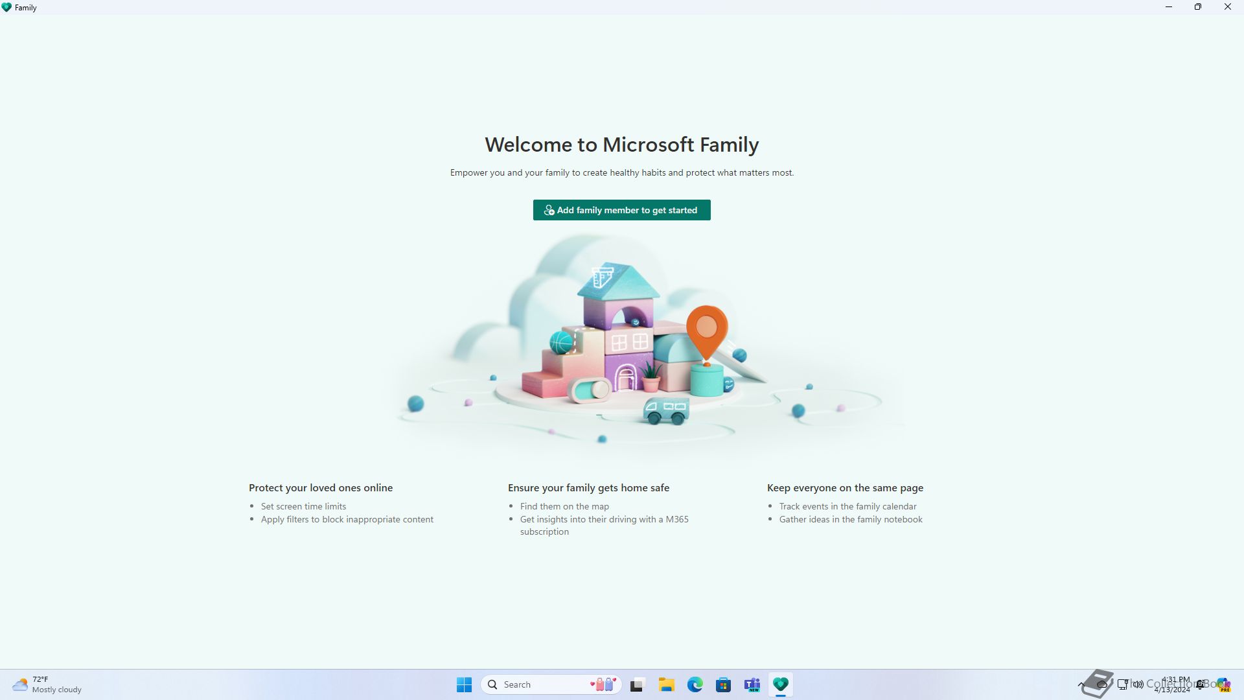Click the search highlights gift icon
This screenshot has width=1244, height=700.
click(x=604, y=684)
